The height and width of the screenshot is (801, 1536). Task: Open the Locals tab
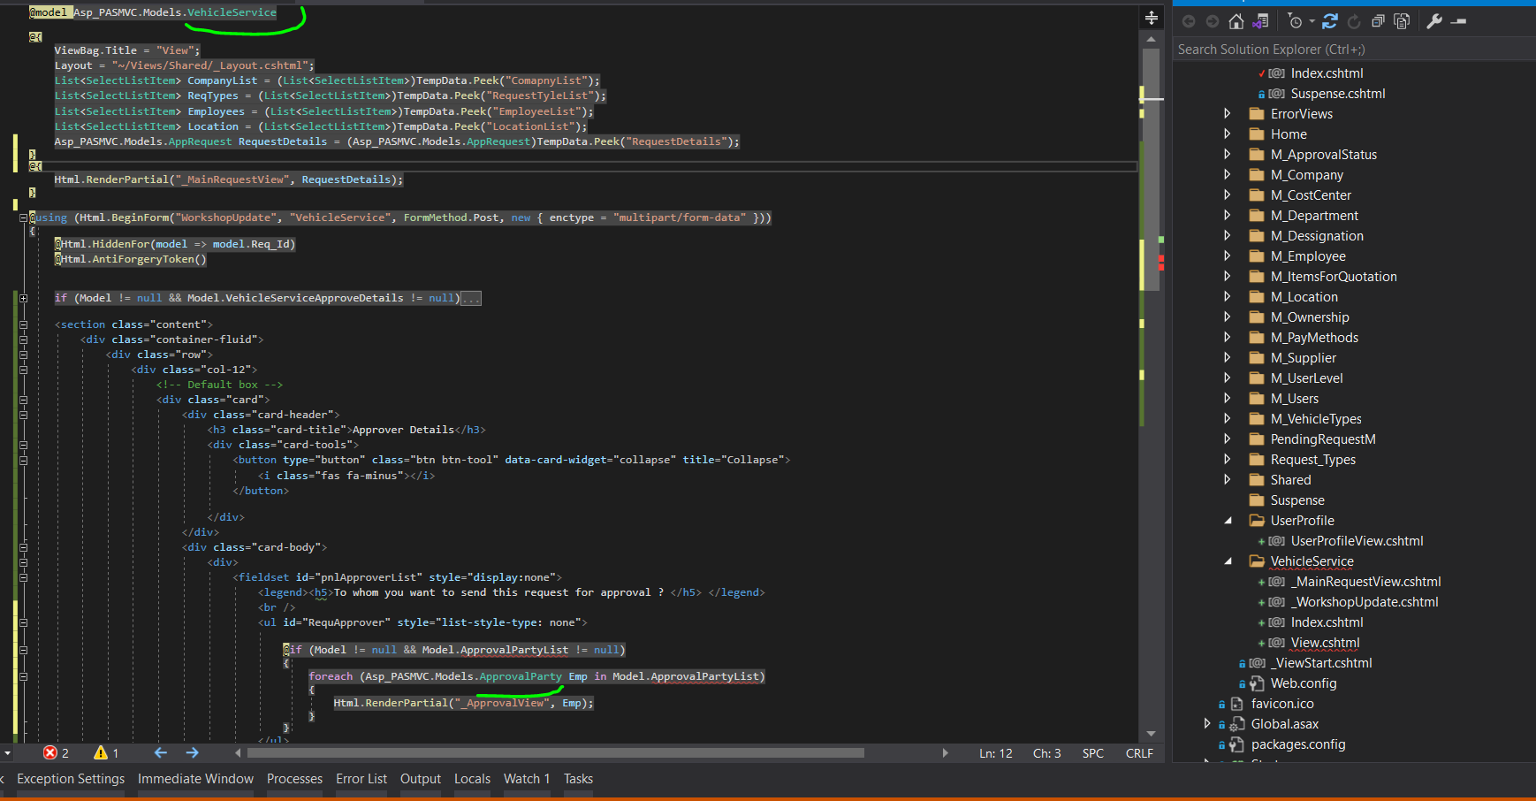[x=472, y=779]
